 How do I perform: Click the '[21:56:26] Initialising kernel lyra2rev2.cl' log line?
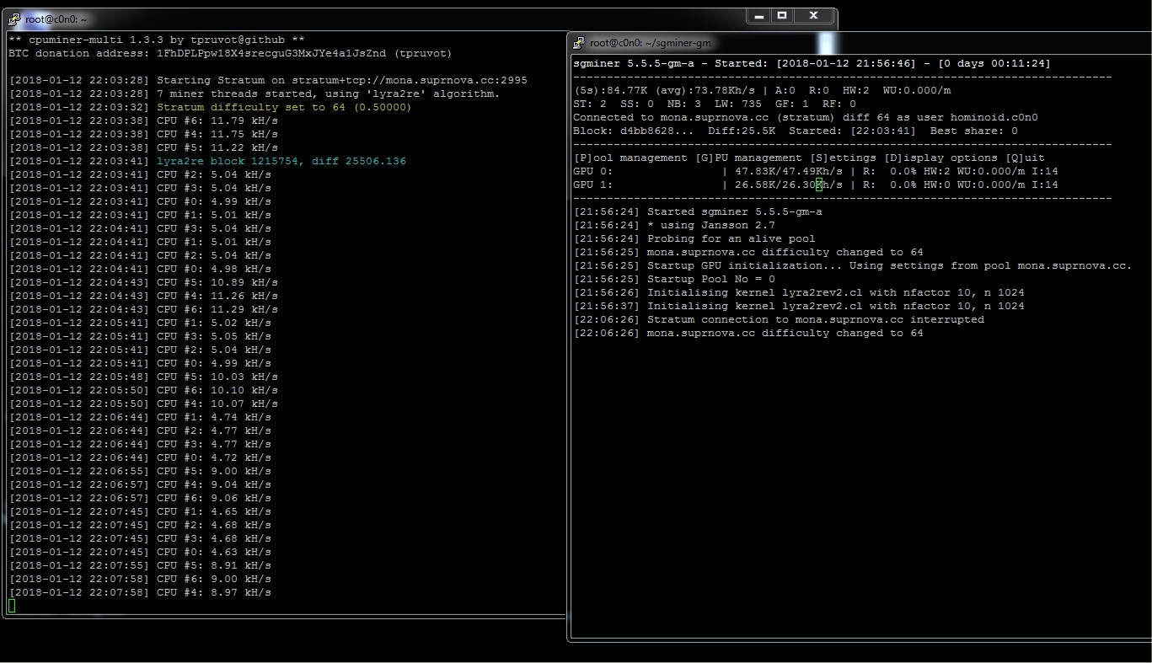(799, 292)
